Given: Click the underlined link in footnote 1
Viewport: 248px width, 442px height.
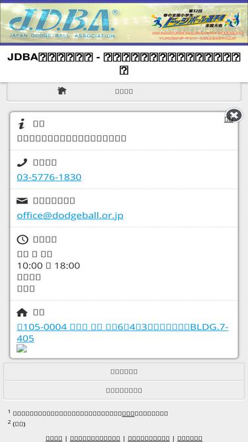Looking at the screenshot, I should [x=128, y=414].
